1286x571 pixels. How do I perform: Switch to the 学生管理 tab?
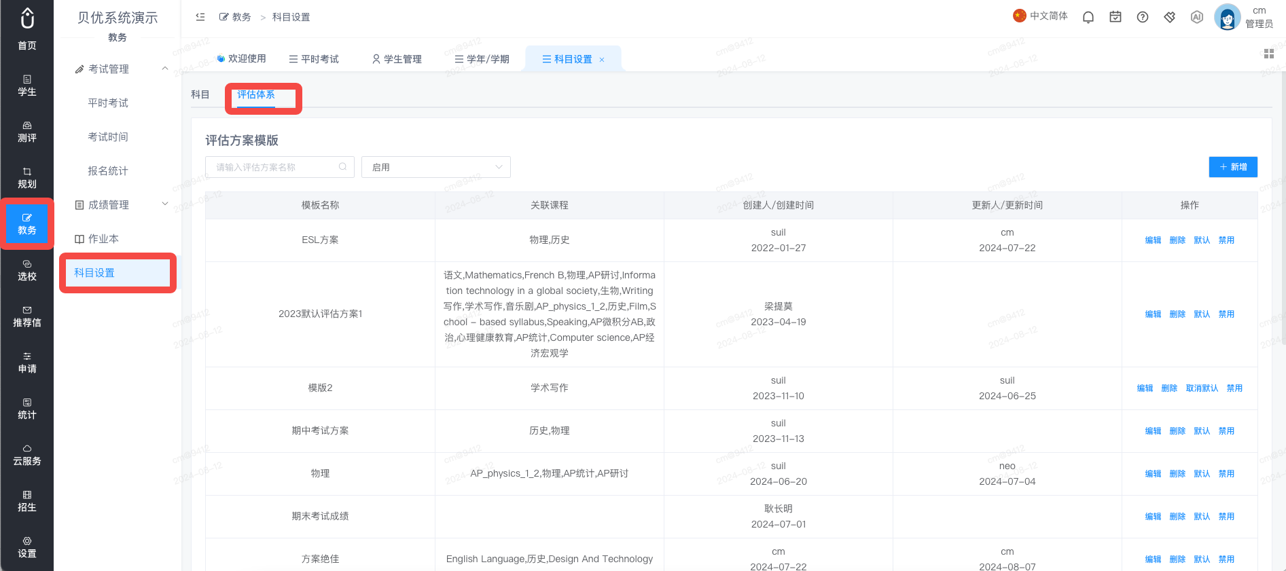397,59
